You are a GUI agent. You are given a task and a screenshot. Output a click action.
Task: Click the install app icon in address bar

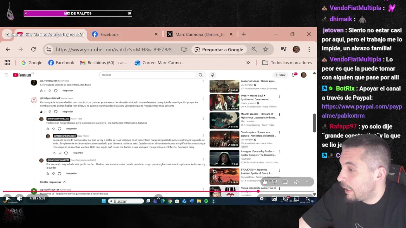[x=184, y=49]
